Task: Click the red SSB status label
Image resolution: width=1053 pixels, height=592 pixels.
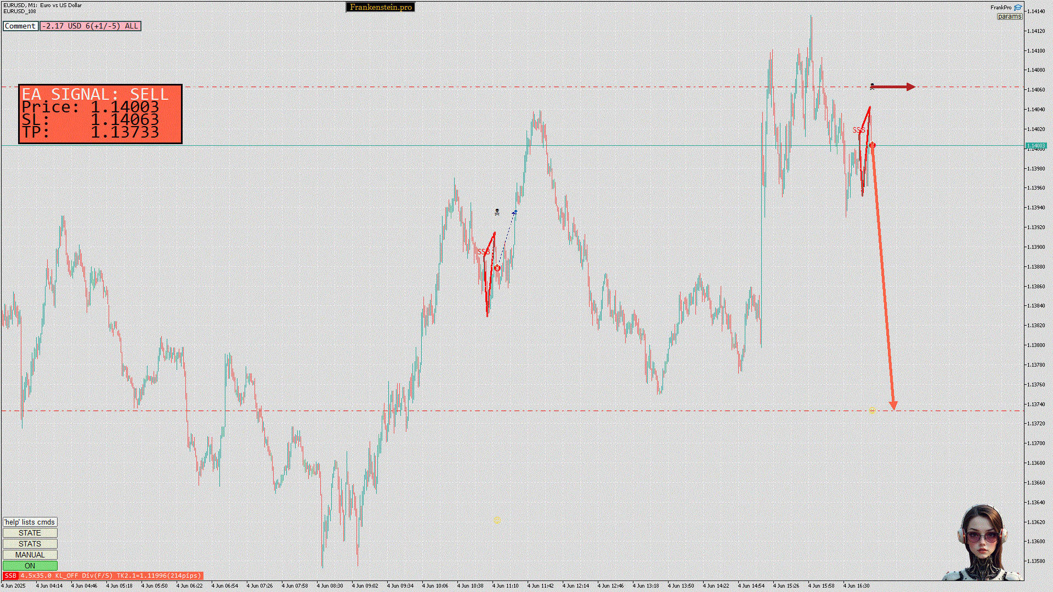Action: pos(10,576)
